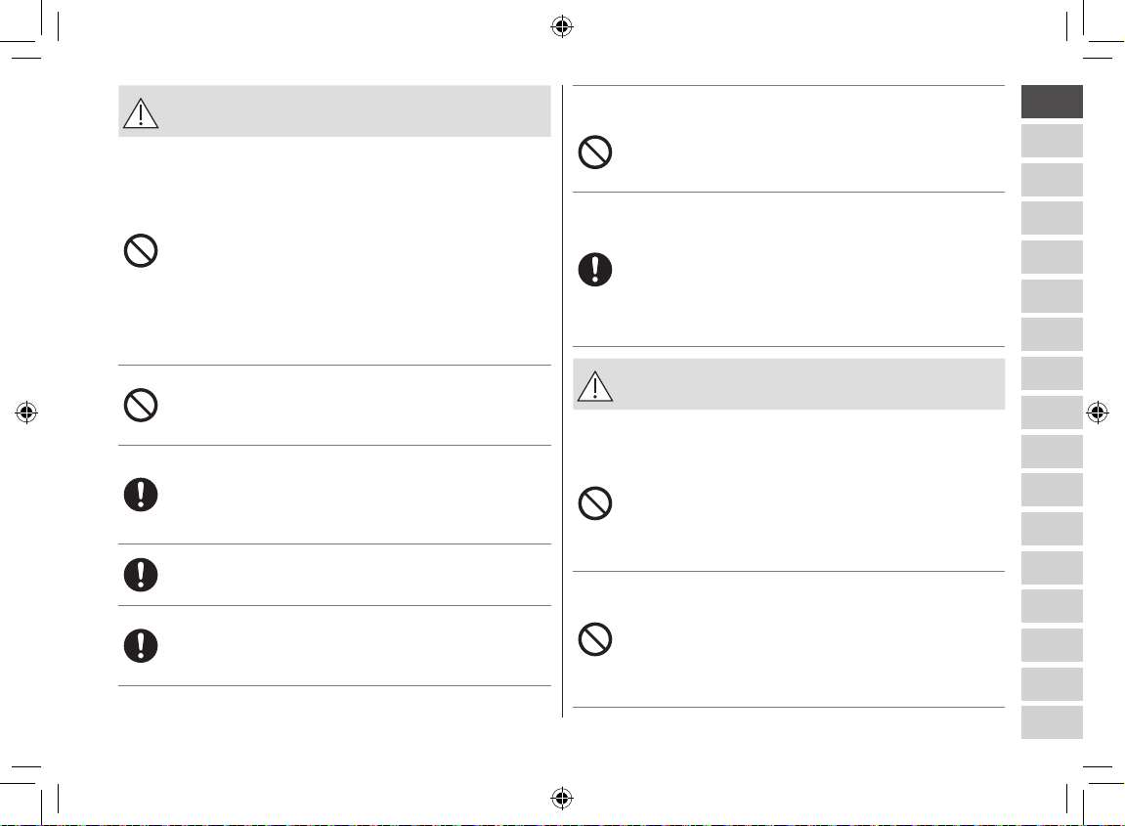
Task: Select the dark active tab in side index
Action: tap(1052, 102)
